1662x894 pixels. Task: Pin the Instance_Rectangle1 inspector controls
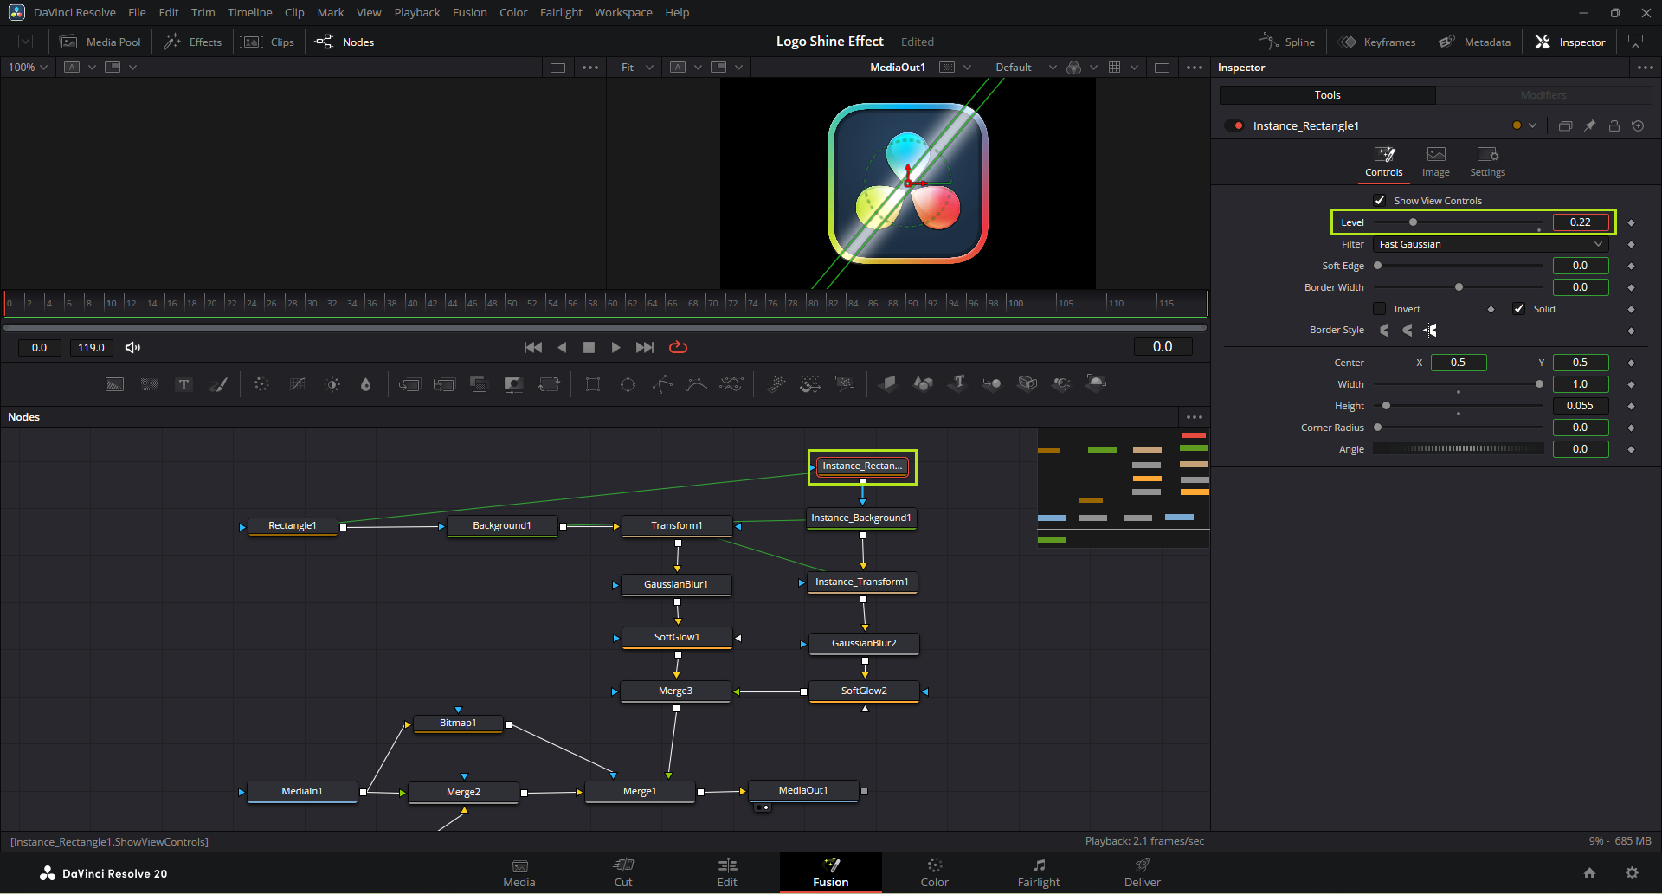tap(1589, 126)
